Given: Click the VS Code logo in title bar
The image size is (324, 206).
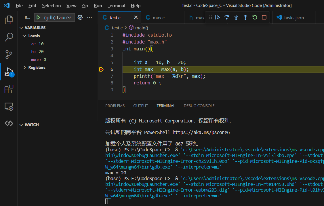Looking at the screenshot, I should 7,5.
